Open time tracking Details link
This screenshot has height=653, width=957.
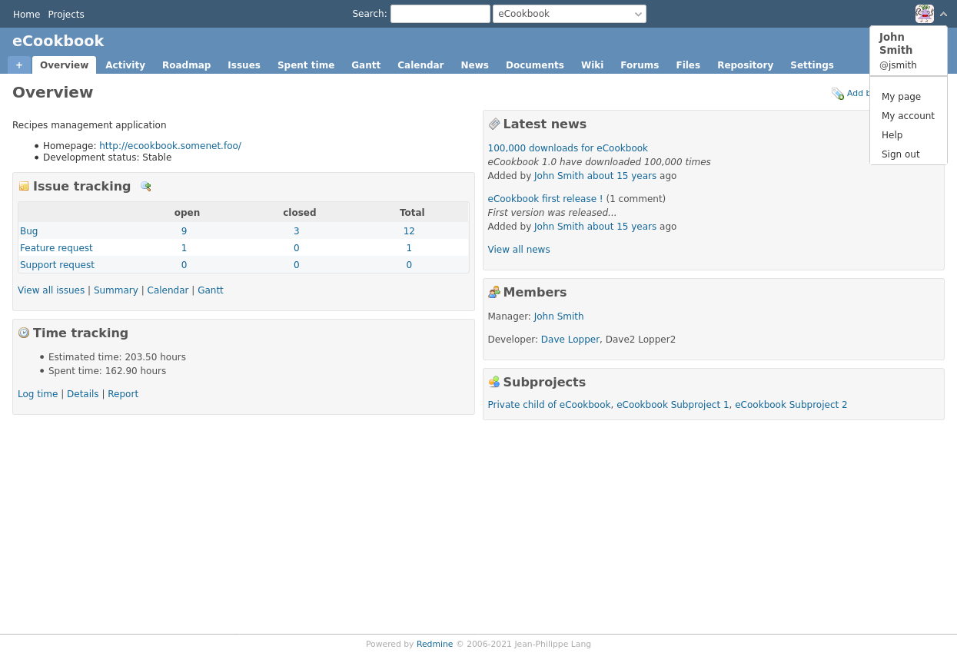point(83,394)
